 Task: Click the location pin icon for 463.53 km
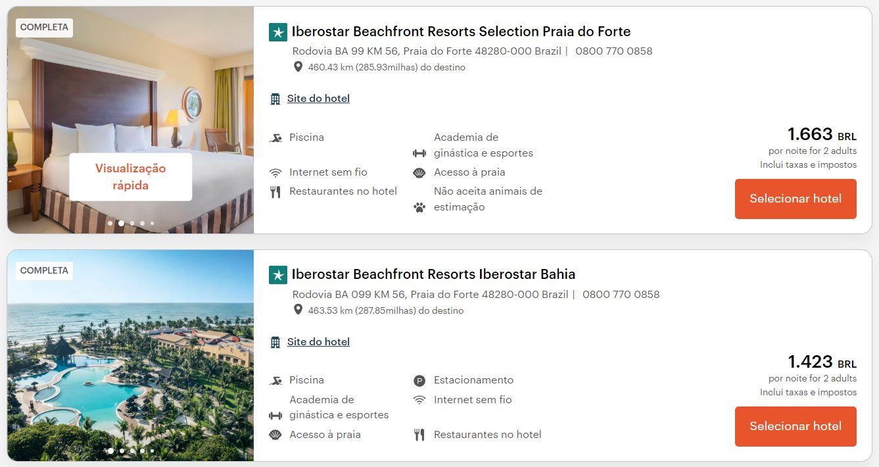pos(298,310)
